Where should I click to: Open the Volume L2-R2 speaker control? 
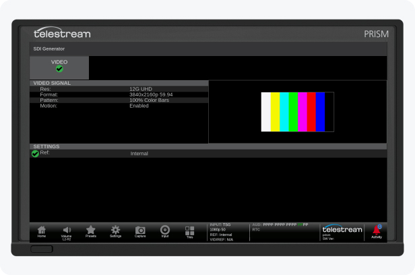pos(67,233)
